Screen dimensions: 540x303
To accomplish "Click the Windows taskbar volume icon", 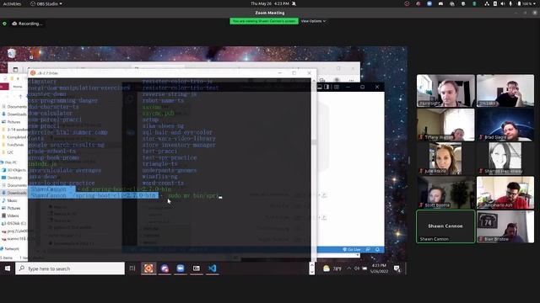I will 357,268.
